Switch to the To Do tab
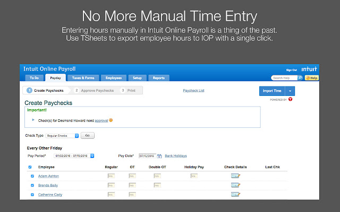The height and width of the screenshot is (212, 340). coord(34,78)
